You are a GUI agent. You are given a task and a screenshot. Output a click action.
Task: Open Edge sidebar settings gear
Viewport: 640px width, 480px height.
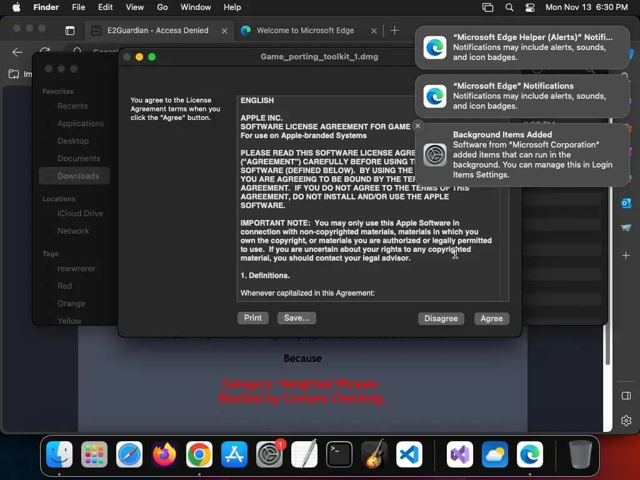tap(626, 421)
